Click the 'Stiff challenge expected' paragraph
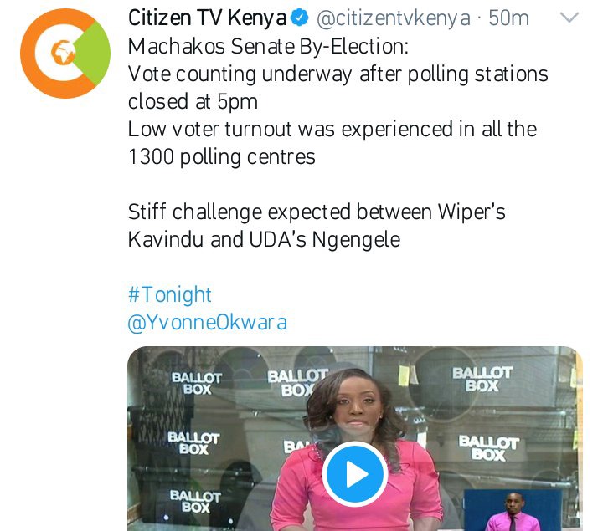The image size is (603, 531). pyautogui.click(x=317, y=226)
